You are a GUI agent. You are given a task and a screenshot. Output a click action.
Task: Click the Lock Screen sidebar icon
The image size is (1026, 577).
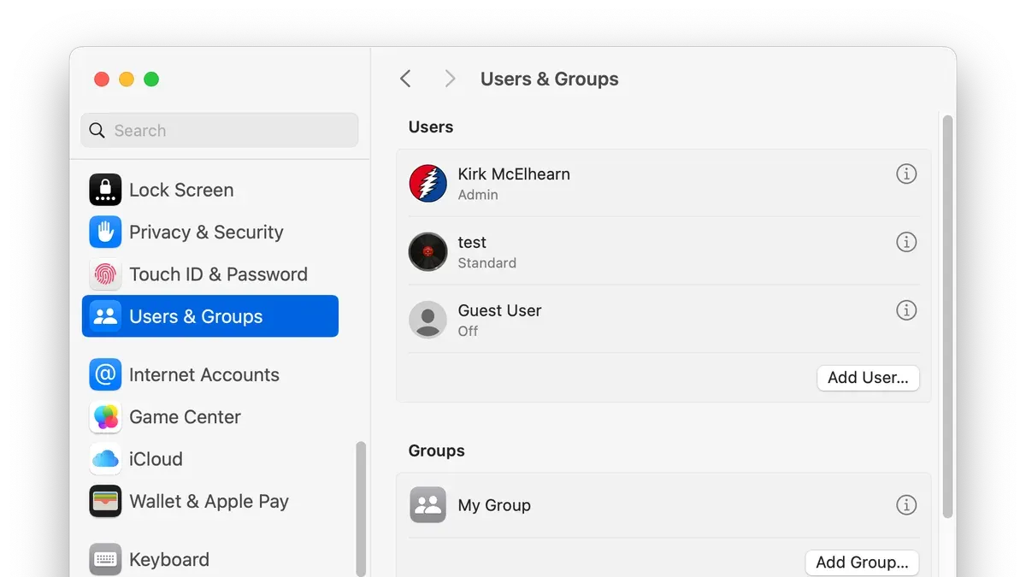pyautogui.click(x=105, y=190)
